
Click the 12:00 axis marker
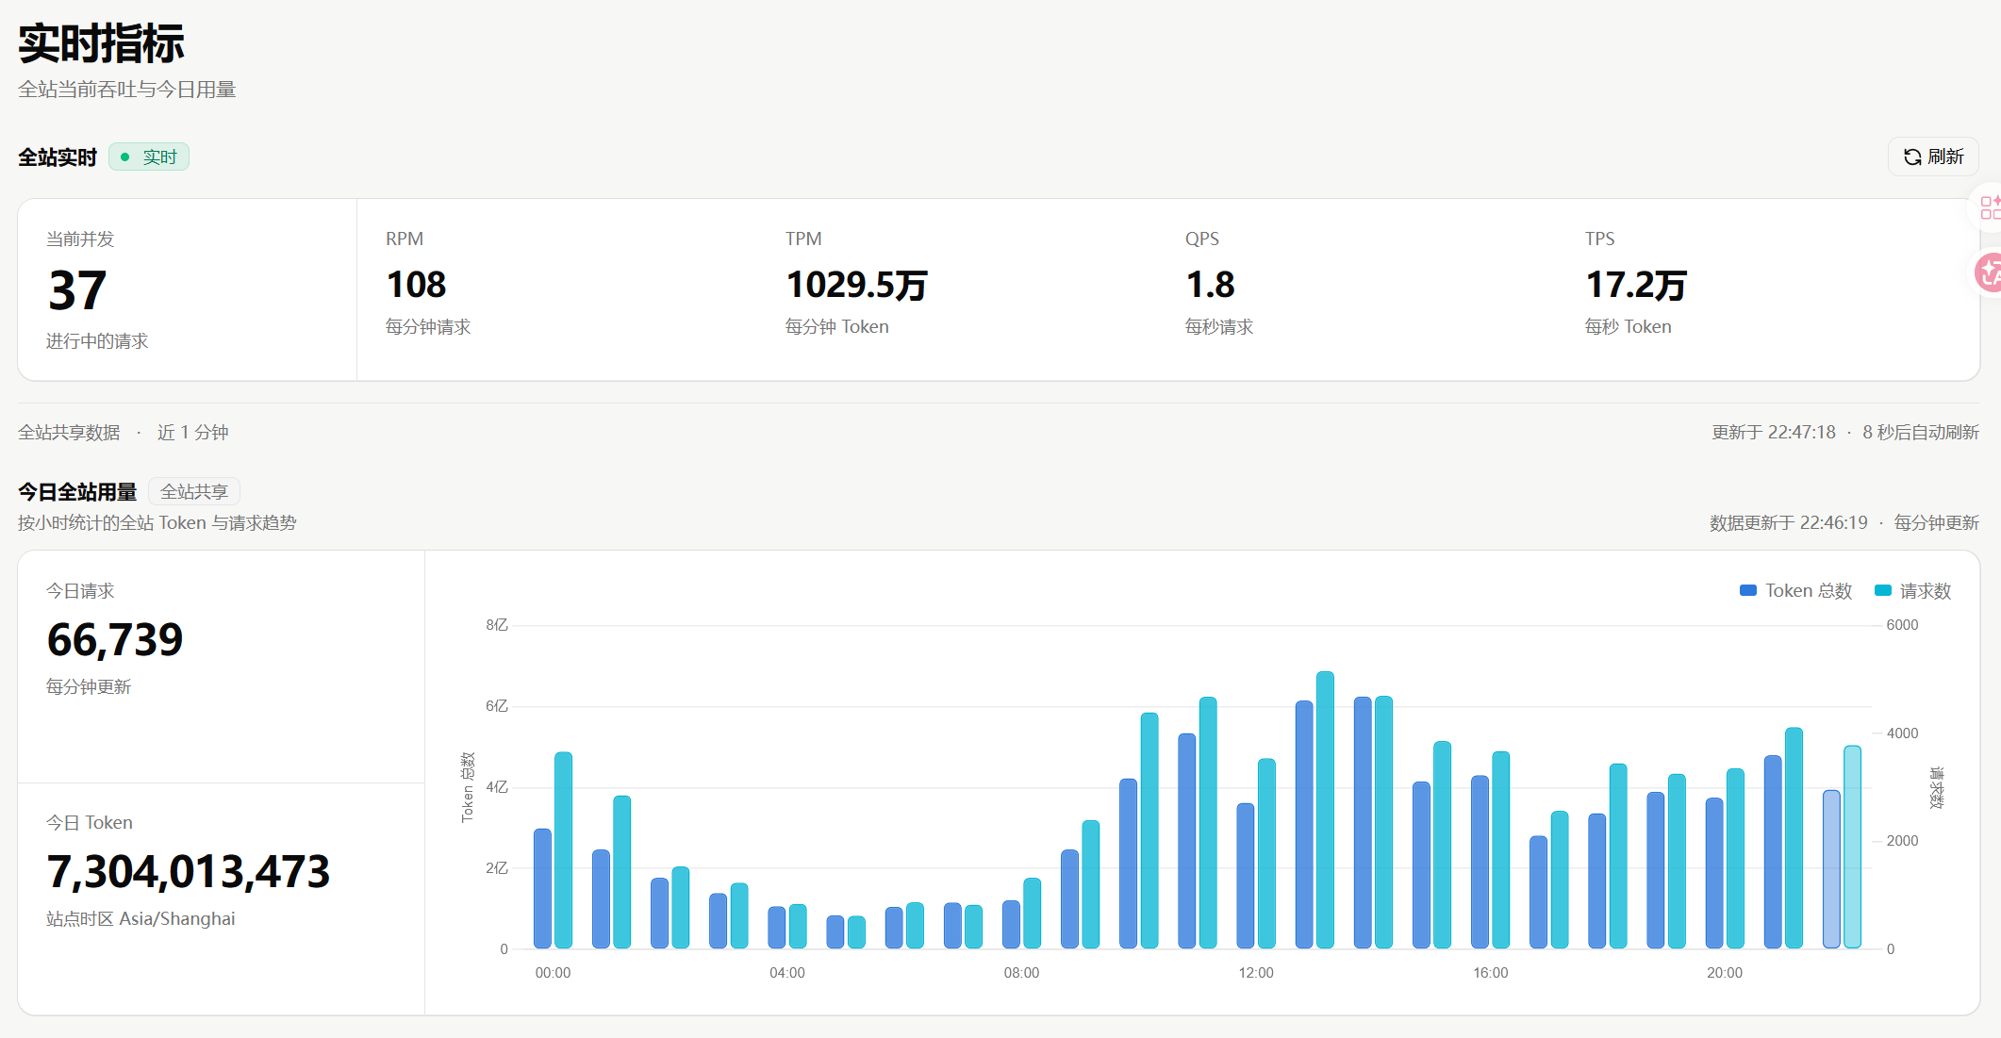(1256, 973)
